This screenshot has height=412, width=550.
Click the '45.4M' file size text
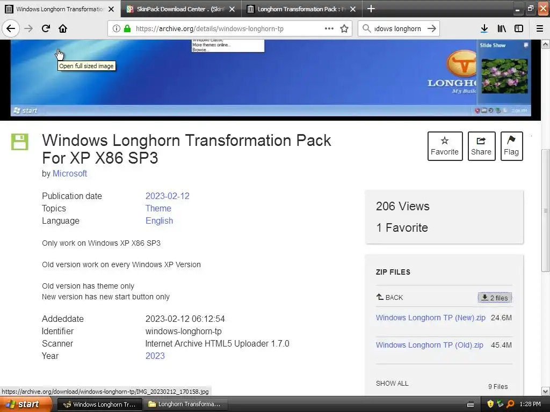pyautogui.click(x=501, y=345)
